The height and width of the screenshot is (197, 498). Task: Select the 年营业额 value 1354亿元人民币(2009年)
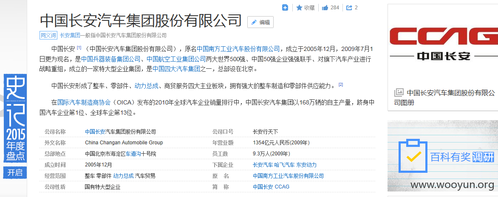(x=281, y=143)
